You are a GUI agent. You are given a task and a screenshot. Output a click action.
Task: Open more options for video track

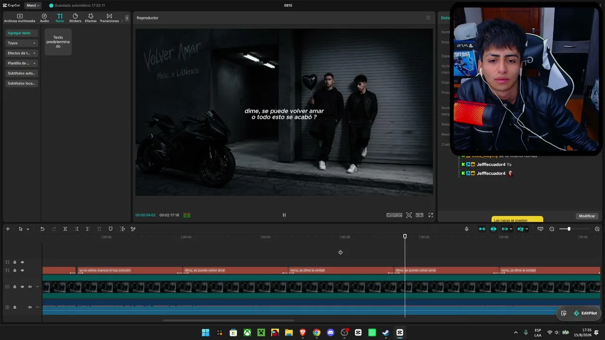pyautogui.click(x=37, y=287)
